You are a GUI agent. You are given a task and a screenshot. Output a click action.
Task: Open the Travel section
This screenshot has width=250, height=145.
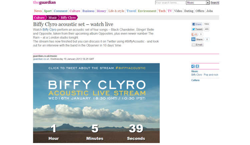131,11
